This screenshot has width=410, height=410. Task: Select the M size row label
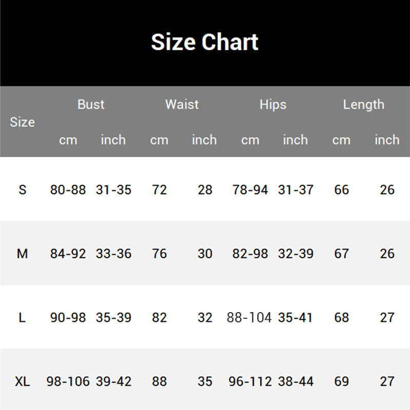[x=22, y=254]
